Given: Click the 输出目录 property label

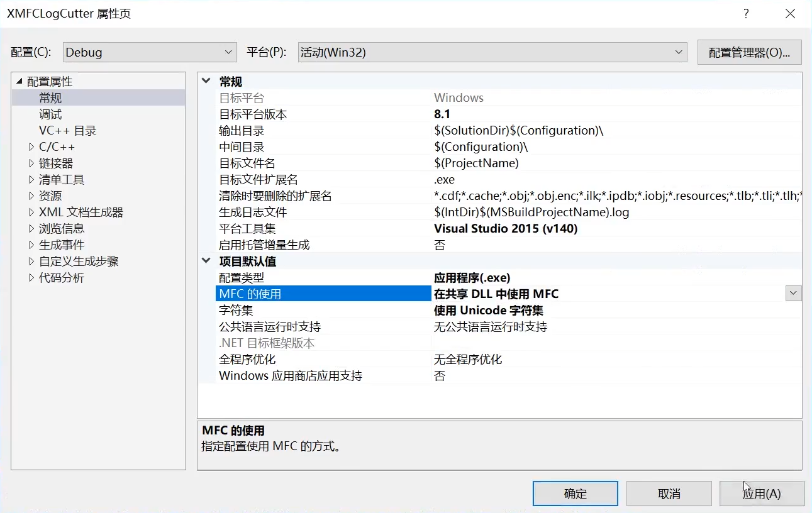Looking at the screenshot, I should coord(242,131).
